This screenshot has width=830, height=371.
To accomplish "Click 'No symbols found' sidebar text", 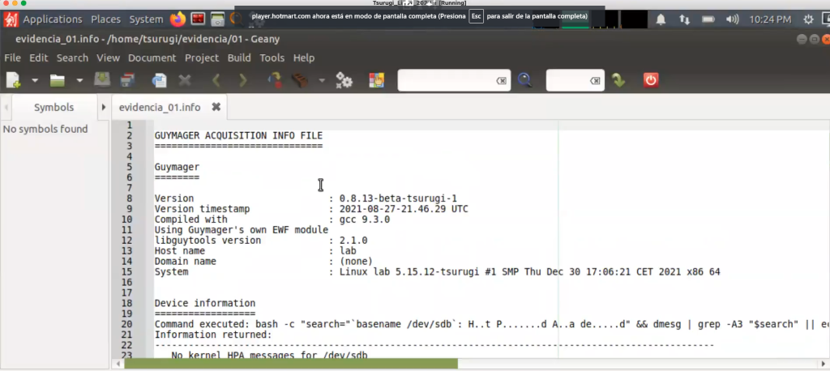I will pos(45,129).
